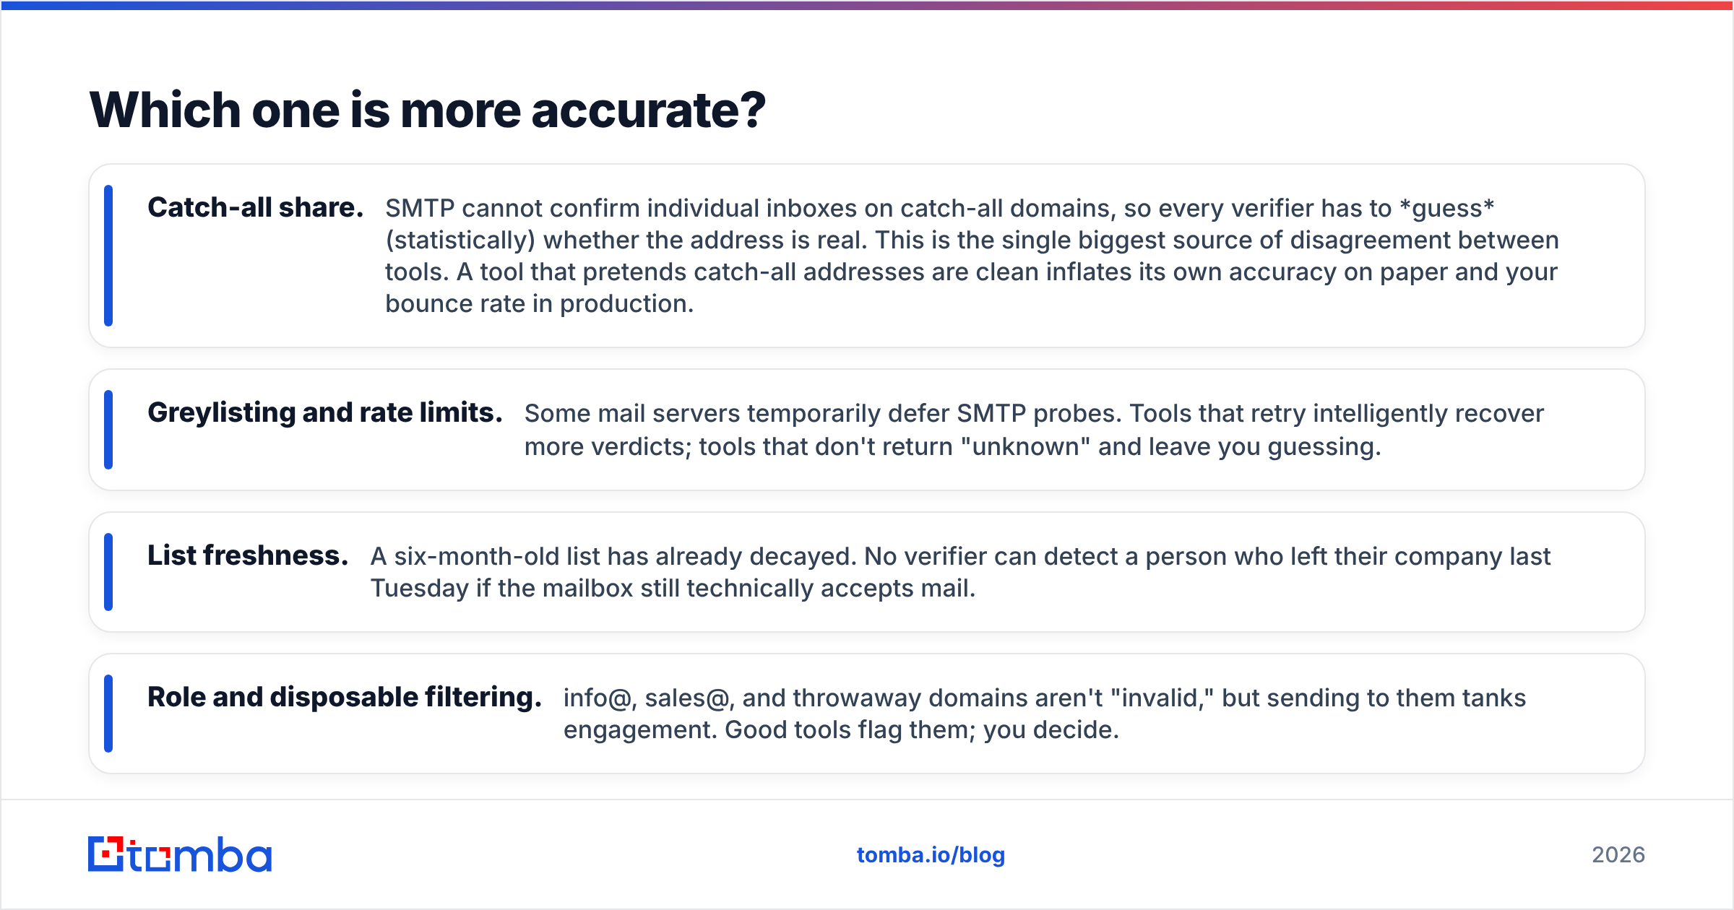Click blue accent bar of Catch-all share card
The width and height of the screenshot is (1734, 910).
[108, 256]
